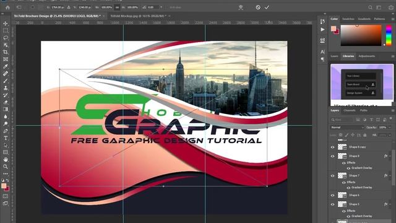Hide the Shape 7 layer
The height and width of the screenshot is (223, 396).
coord(333,175)
